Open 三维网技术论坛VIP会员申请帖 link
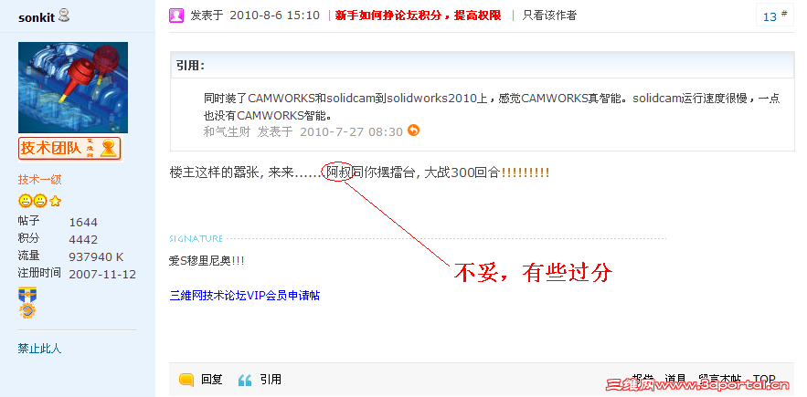 click(245, 296)
